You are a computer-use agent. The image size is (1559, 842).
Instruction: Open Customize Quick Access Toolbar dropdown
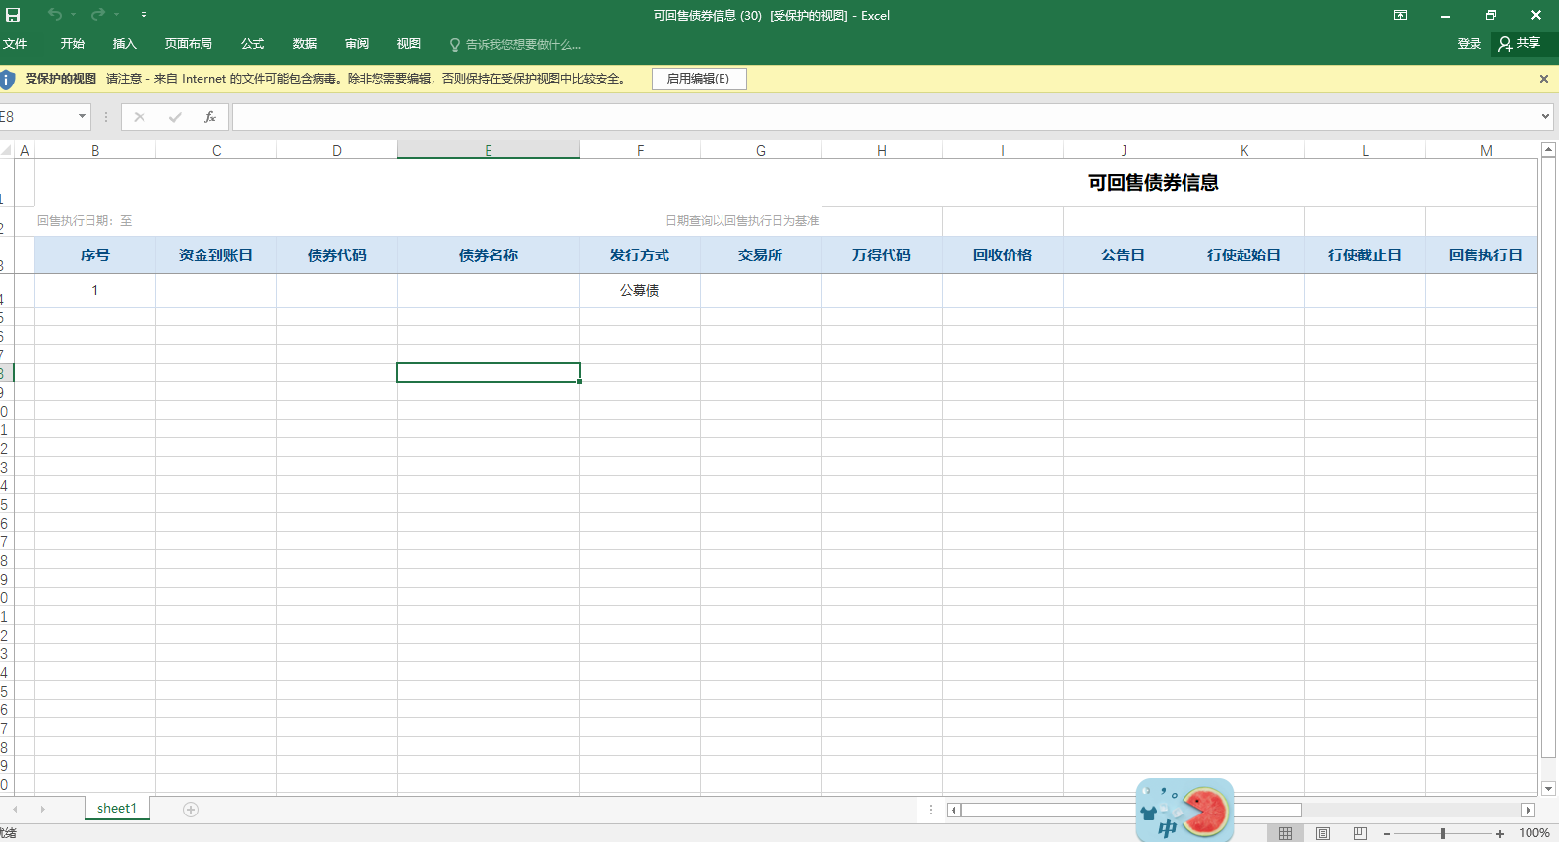[x=144, y=15]
